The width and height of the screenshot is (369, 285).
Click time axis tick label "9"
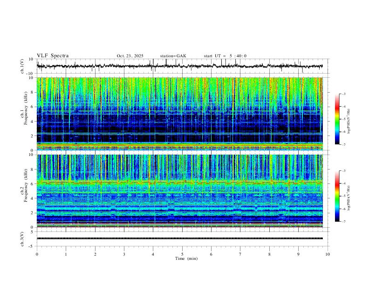click(x=298, y=254)
